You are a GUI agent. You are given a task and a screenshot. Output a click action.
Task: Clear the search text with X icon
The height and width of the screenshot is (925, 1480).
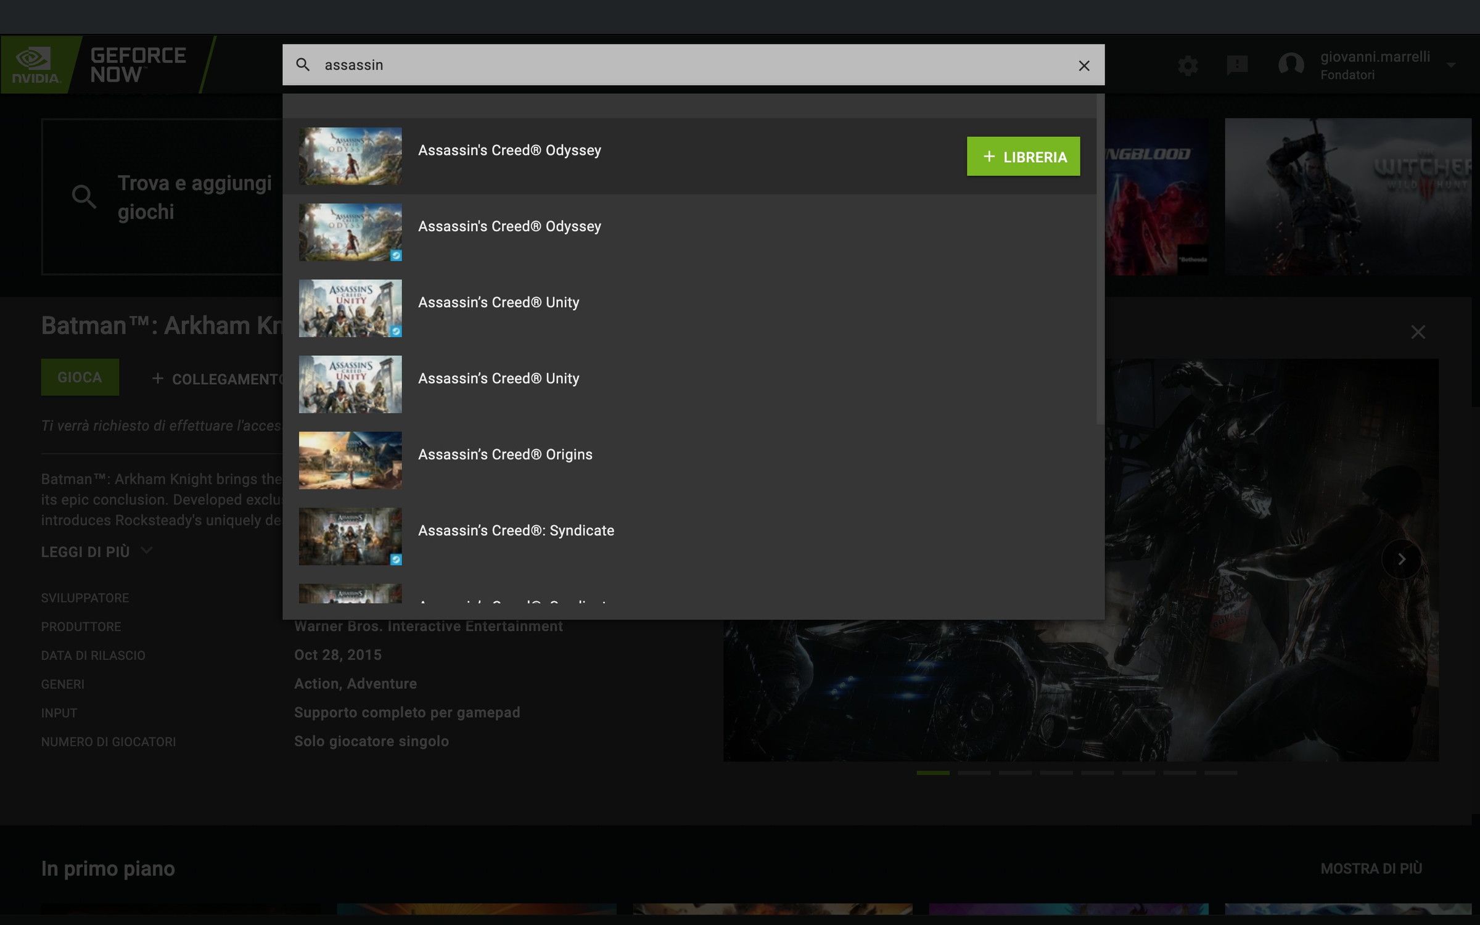pos(1083,65)
